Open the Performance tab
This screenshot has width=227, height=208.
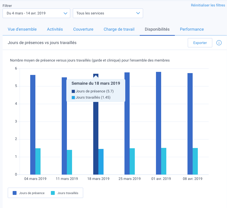192,29
